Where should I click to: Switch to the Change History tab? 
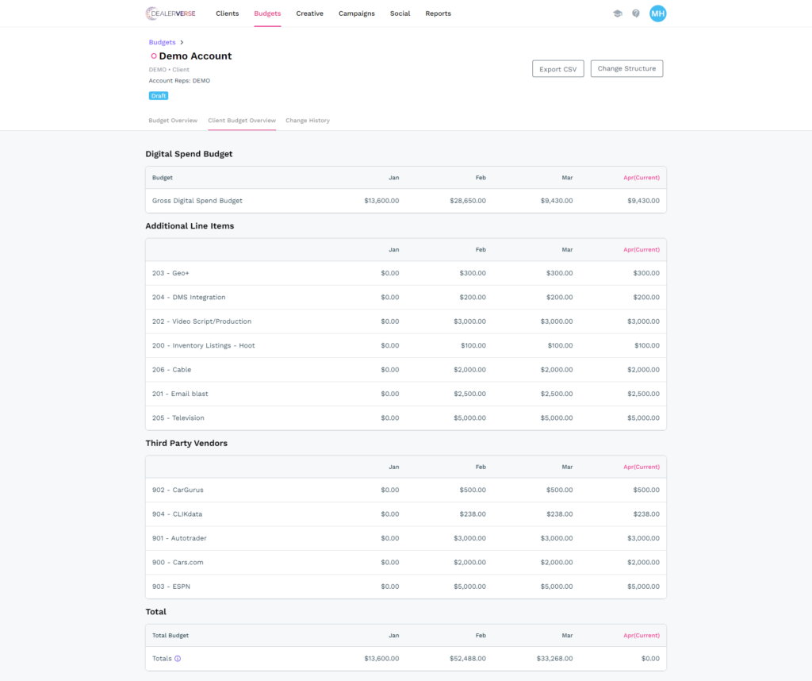click(x=308, y=121)
